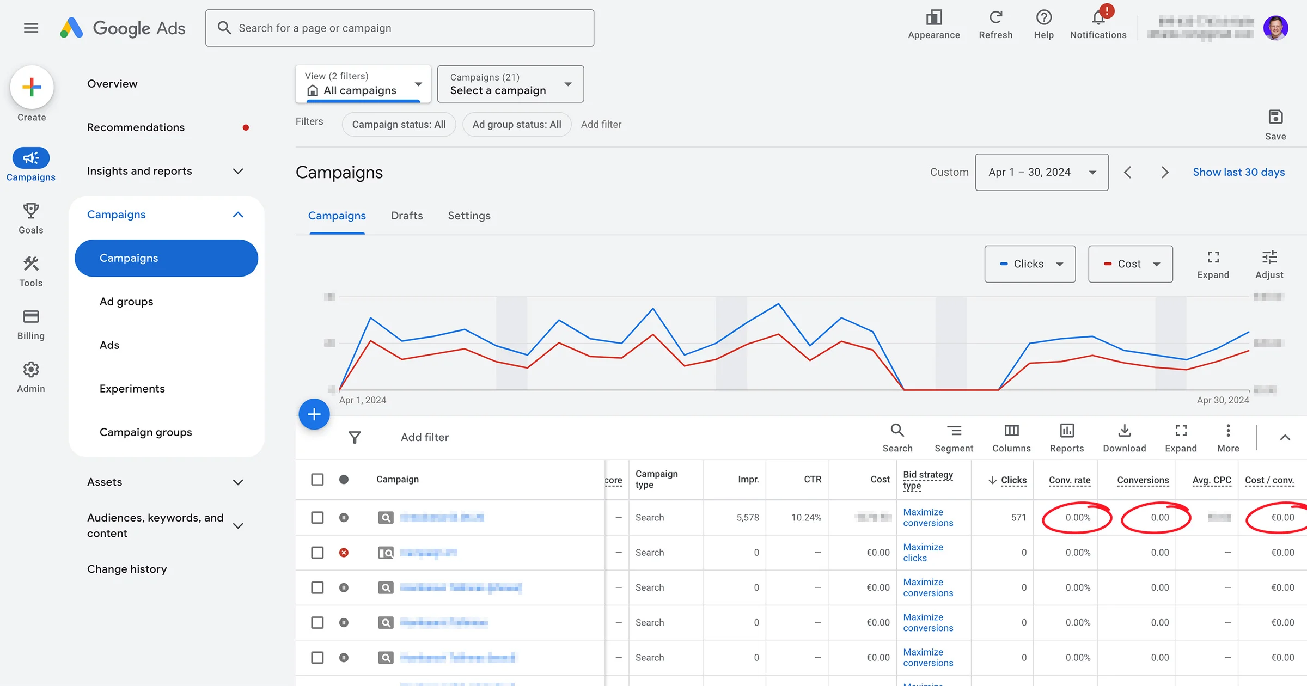This screenshot has width=1307, height=686.
Task: Open the Apr 1 – 30, 2024 date dropdown
Action: point(1041,172)
